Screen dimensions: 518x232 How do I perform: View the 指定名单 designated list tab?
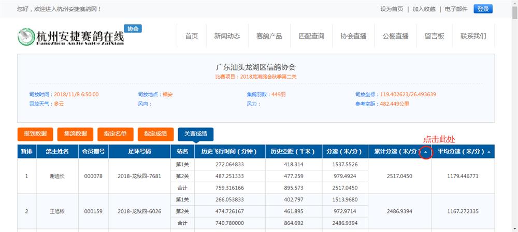point(115,134)
